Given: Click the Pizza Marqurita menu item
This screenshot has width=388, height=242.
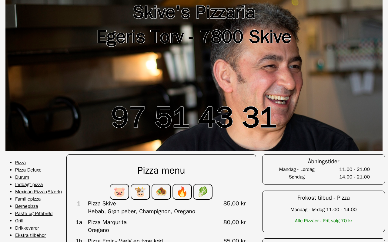Looking at the screenshot, I should tap(107, 222).
